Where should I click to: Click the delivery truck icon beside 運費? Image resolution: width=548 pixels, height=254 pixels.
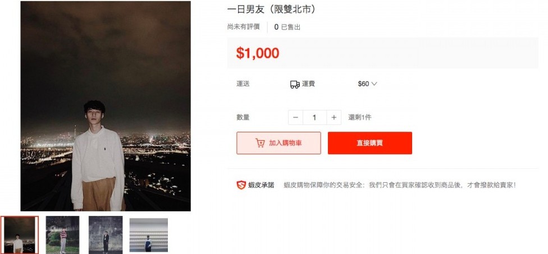295,85
